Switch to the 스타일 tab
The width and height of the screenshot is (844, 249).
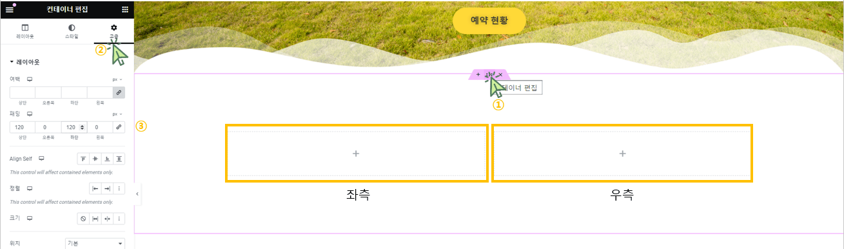[x=71, y=32]
